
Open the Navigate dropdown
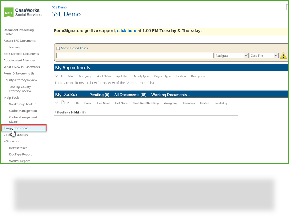tap(232, 56)
